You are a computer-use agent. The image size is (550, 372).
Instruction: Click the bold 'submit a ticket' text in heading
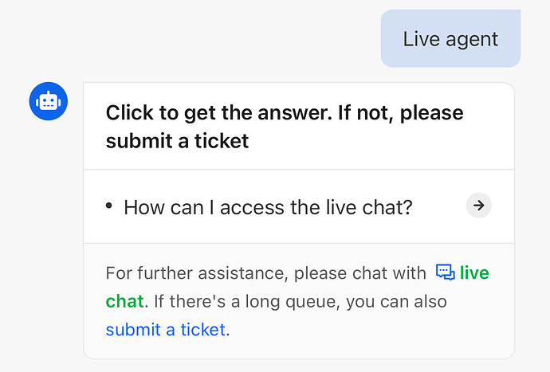[177, 141]
